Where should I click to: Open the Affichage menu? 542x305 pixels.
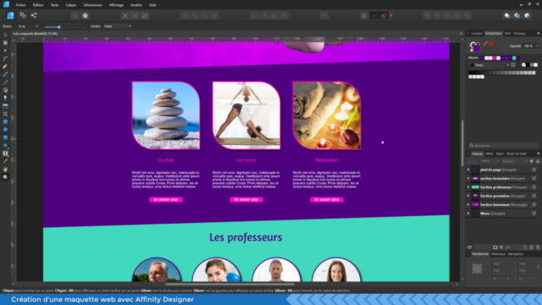116,5
